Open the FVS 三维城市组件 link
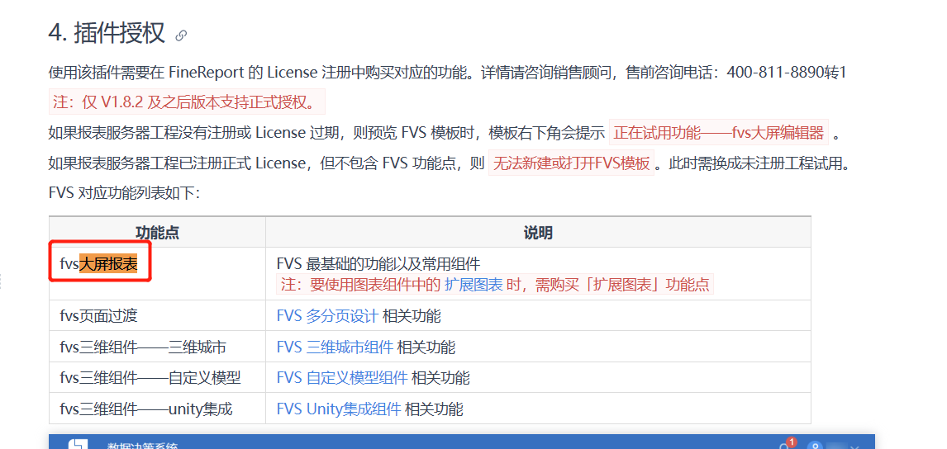The height and width of the screenshot is (449, 947). tap(335, 347)
